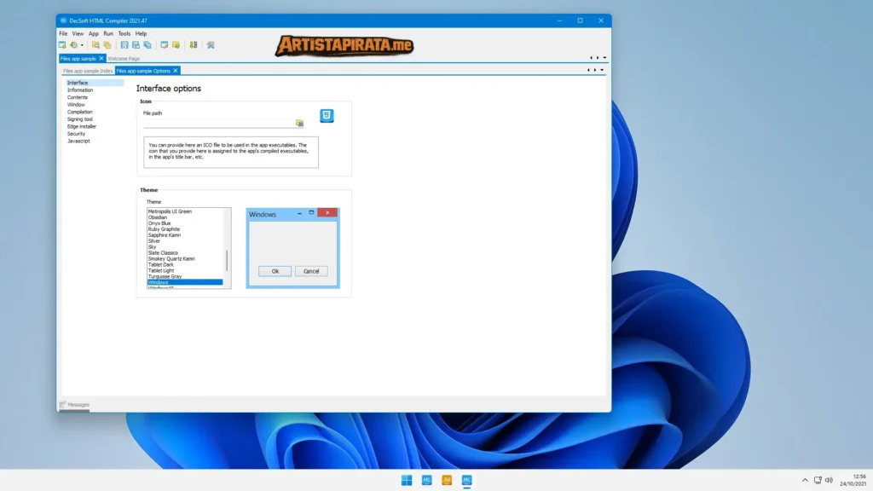873x491 pixels.
Task: Open the Tools menu
Action: [x=124, y=33]
